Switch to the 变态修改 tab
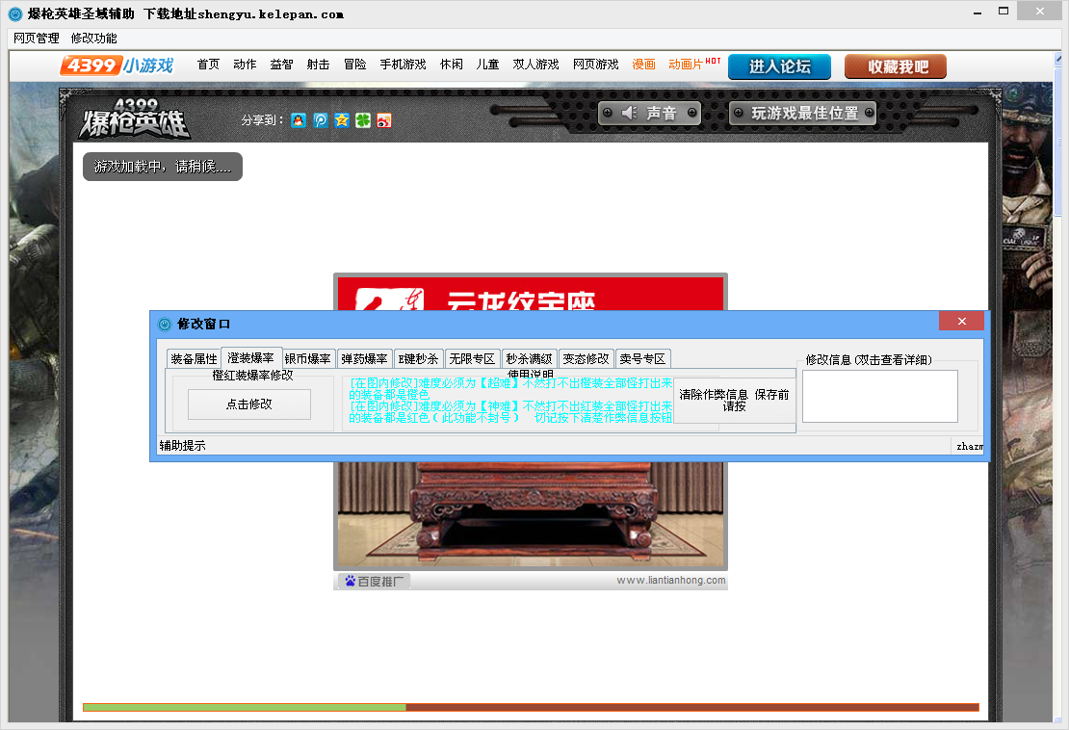Viewport: 1069px width, 730px height. [586, 358]
